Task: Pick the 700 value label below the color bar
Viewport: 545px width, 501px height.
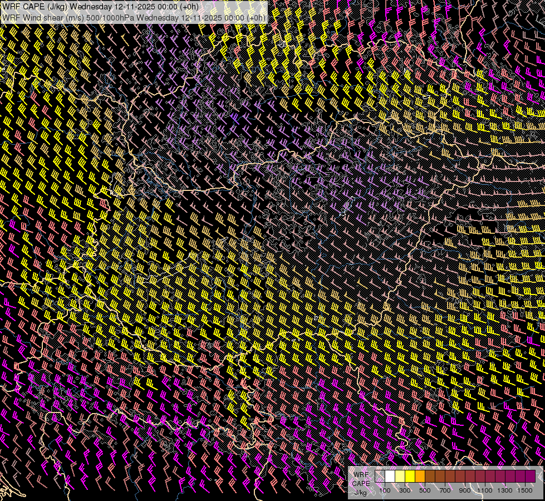Action: pyautogui.click(x=445, y=490)
